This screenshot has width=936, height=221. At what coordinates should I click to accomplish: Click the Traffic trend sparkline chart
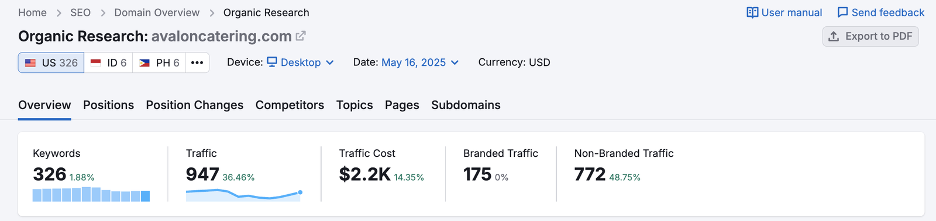point(244,195)
